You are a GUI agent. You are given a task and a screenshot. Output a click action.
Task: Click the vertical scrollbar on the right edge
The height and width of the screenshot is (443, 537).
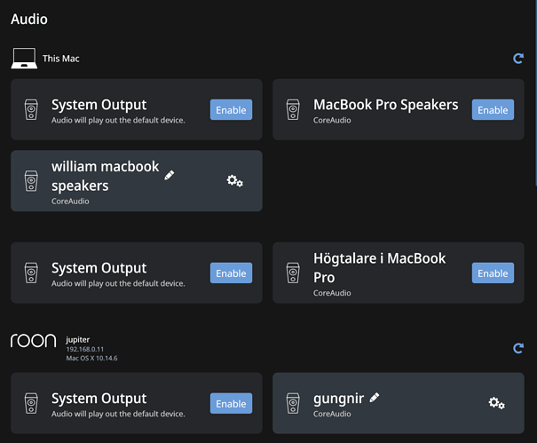click(x=535, y=92)
